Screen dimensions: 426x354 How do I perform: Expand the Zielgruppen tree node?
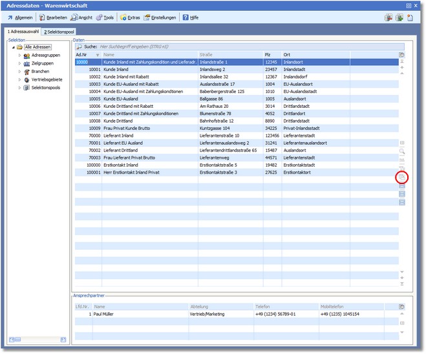coord(19,63)
